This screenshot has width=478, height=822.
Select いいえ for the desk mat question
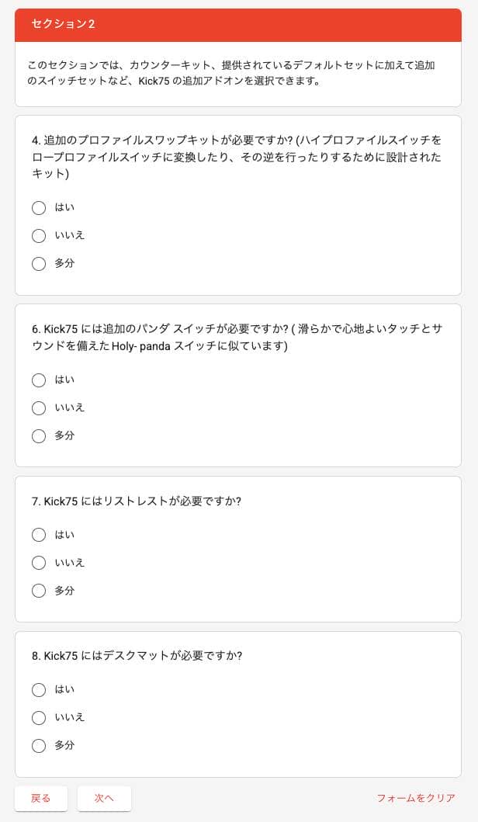tap(39, 717)
